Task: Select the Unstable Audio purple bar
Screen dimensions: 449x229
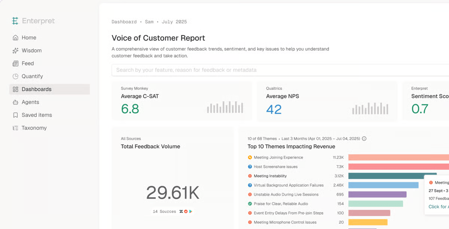Action: tap(377, 195)
